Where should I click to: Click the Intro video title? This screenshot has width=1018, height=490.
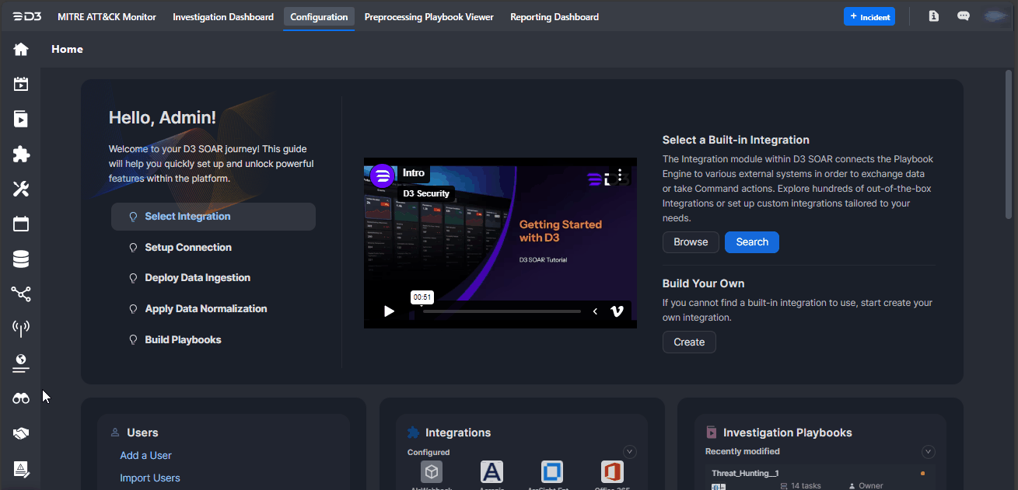(414, 172)
